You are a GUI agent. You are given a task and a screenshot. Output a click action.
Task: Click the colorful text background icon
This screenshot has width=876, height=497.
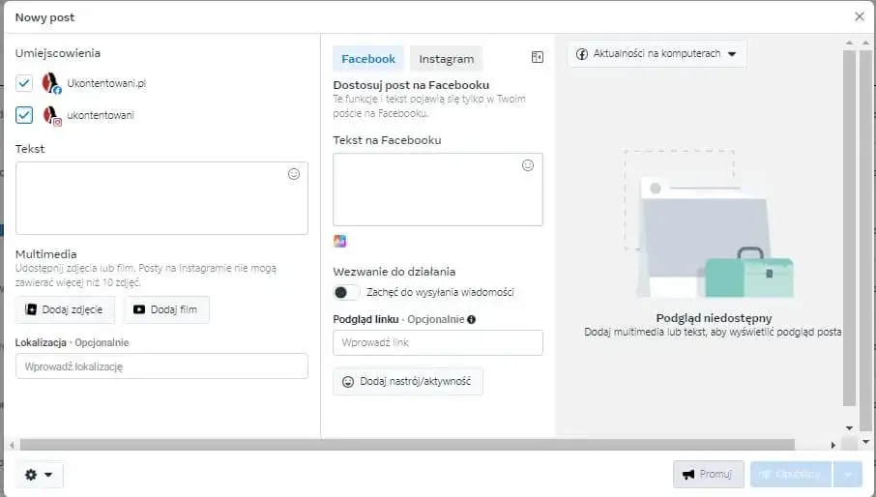click(339, 241)
